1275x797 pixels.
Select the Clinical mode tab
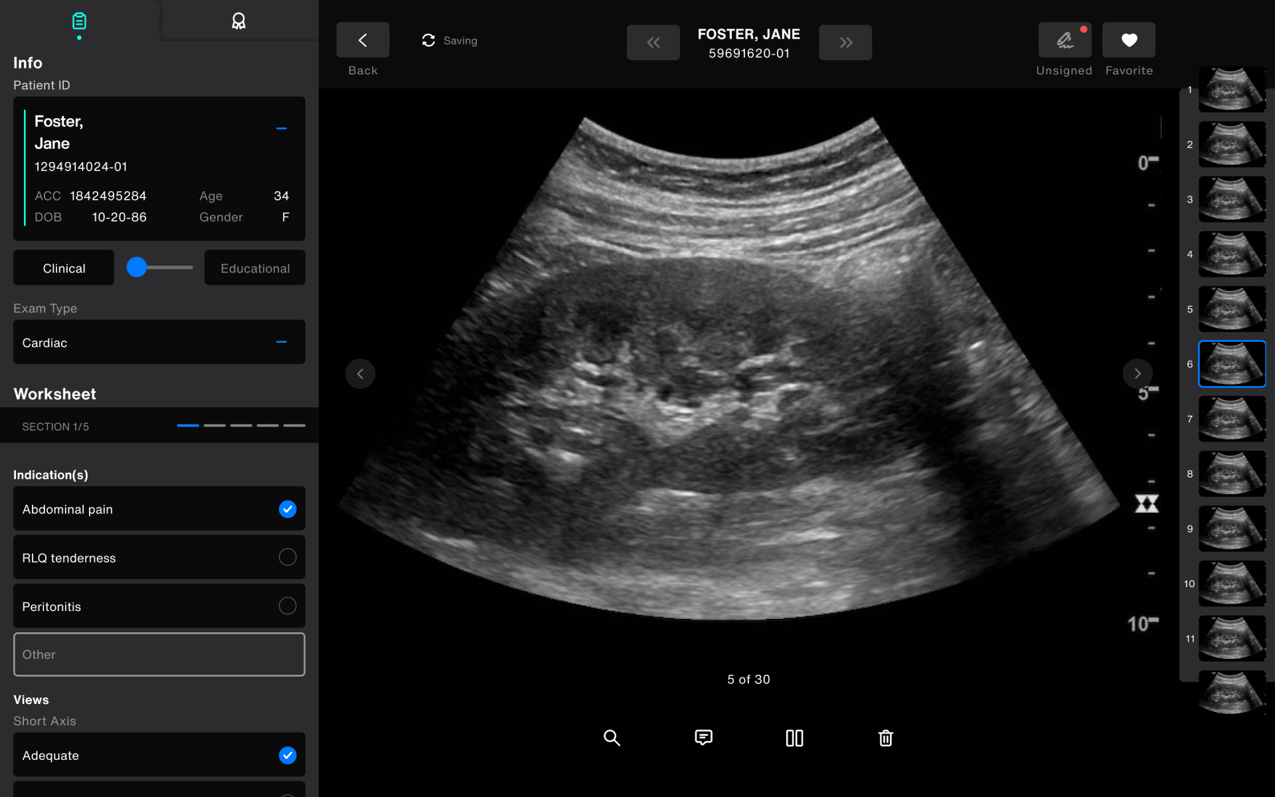[64, 268]
